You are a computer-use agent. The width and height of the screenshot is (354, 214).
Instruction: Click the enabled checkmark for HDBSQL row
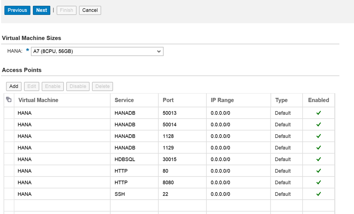point(318,159)
